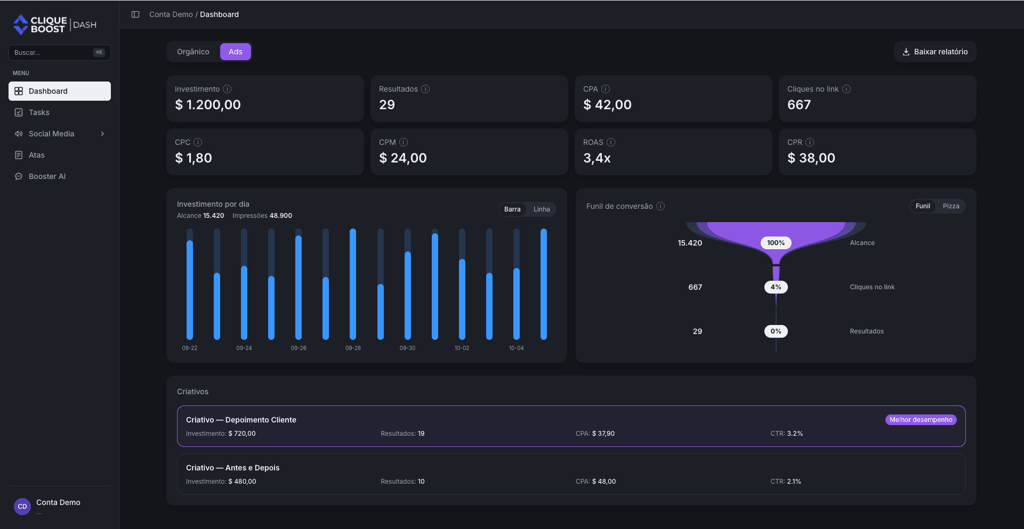Show info tooltip for CPC
The height and width of the screenshot is (529, 1024).
pyautogui.click(x=198, y=142)
